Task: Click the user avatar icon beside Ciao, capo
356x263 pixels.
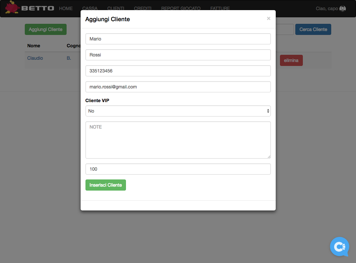Action: coord(343,9)
